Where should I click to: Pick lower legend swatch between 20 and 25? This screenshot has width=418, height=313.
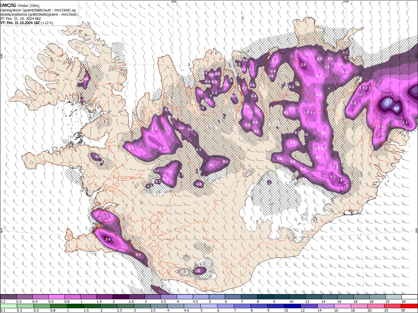(376, 306)
